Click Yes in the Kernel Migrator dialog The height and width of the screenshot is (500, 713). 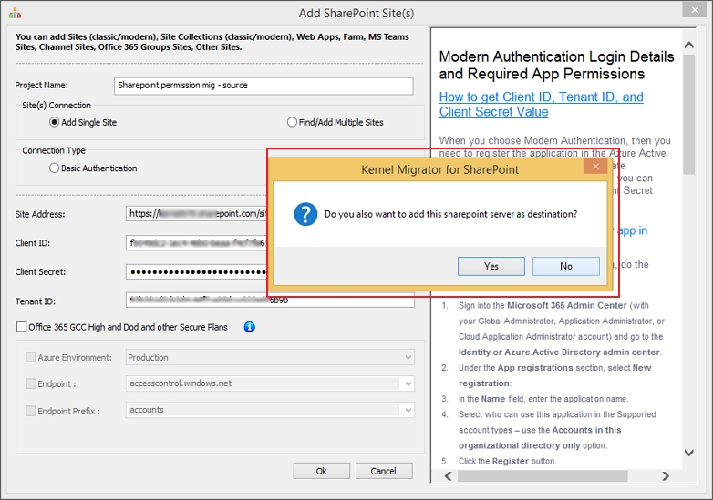(491, 266)
